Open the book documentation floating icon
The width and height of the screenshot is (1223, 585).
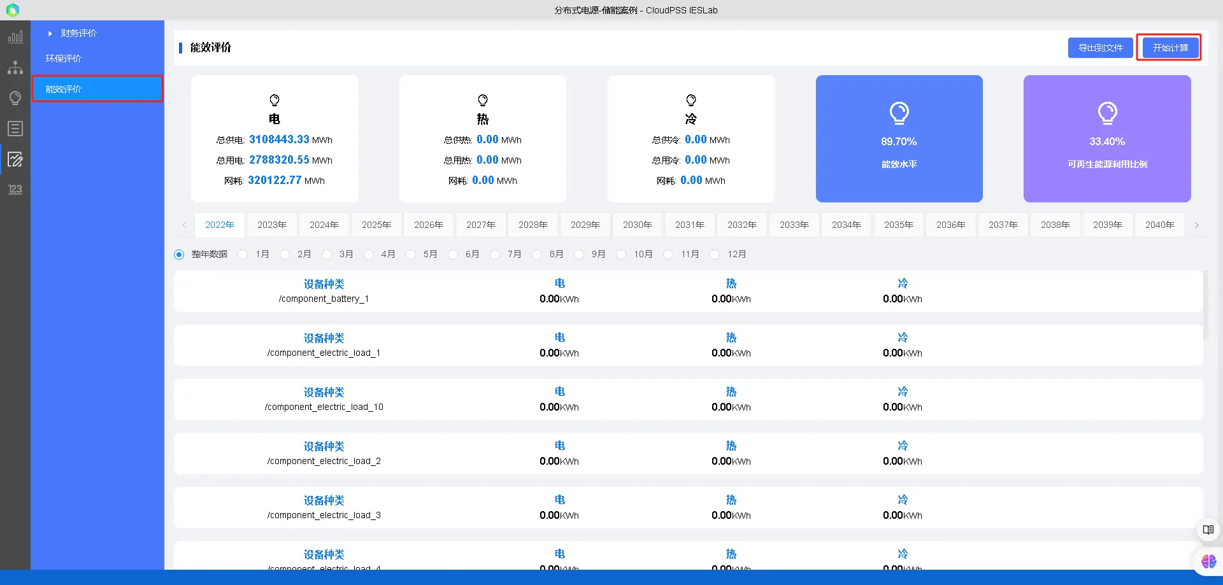pyautogui.click(x=1208, y=530)
